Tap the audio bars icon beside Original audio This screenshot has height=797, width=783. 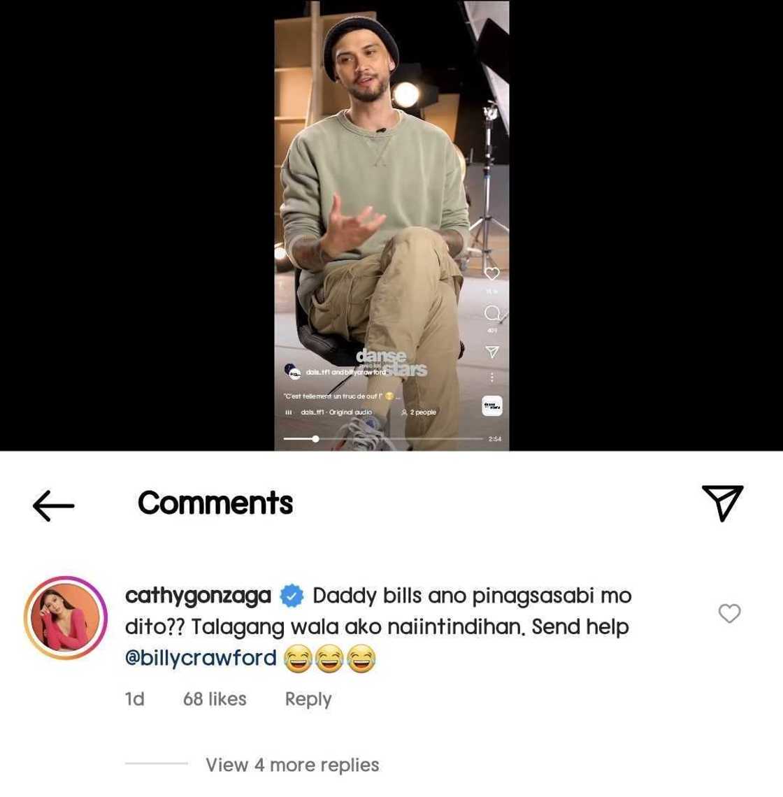289,412
